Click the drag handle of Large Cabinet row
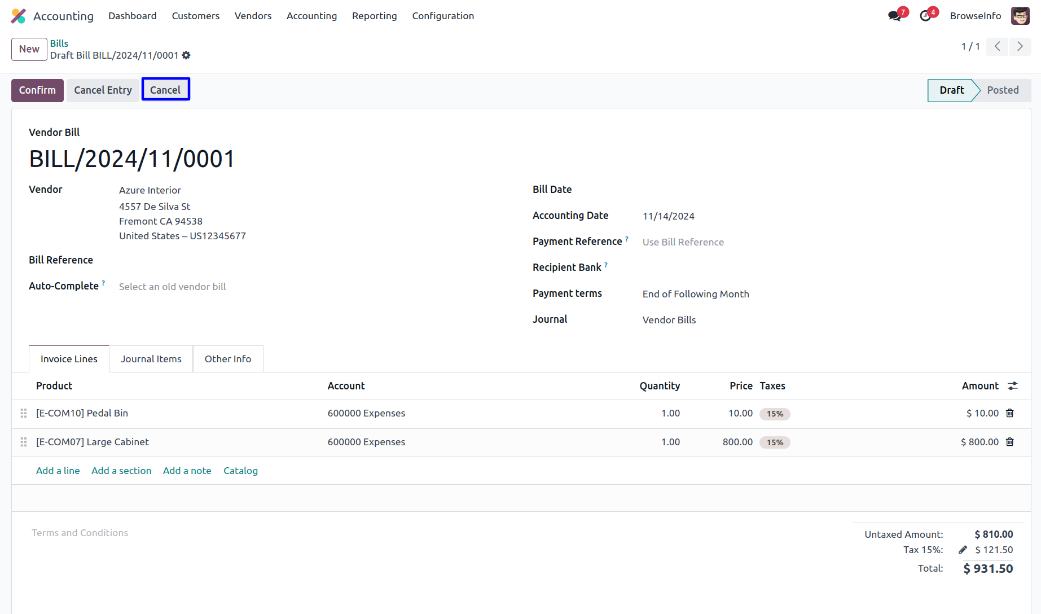Image resolution: width=1041 pixels, height=614 pixels. pos(24,442)
